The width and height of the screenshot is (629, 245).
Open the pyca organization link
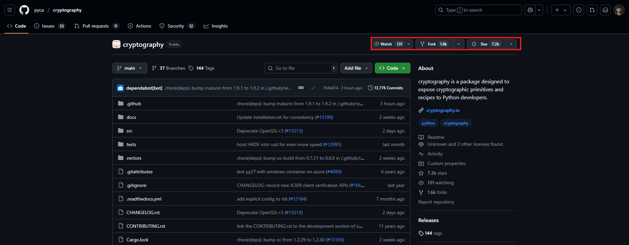pyautogui.click(x=39, y=10)
